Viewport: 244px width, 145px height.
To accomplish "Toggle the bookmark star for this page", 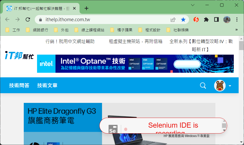I will point(183,20).
